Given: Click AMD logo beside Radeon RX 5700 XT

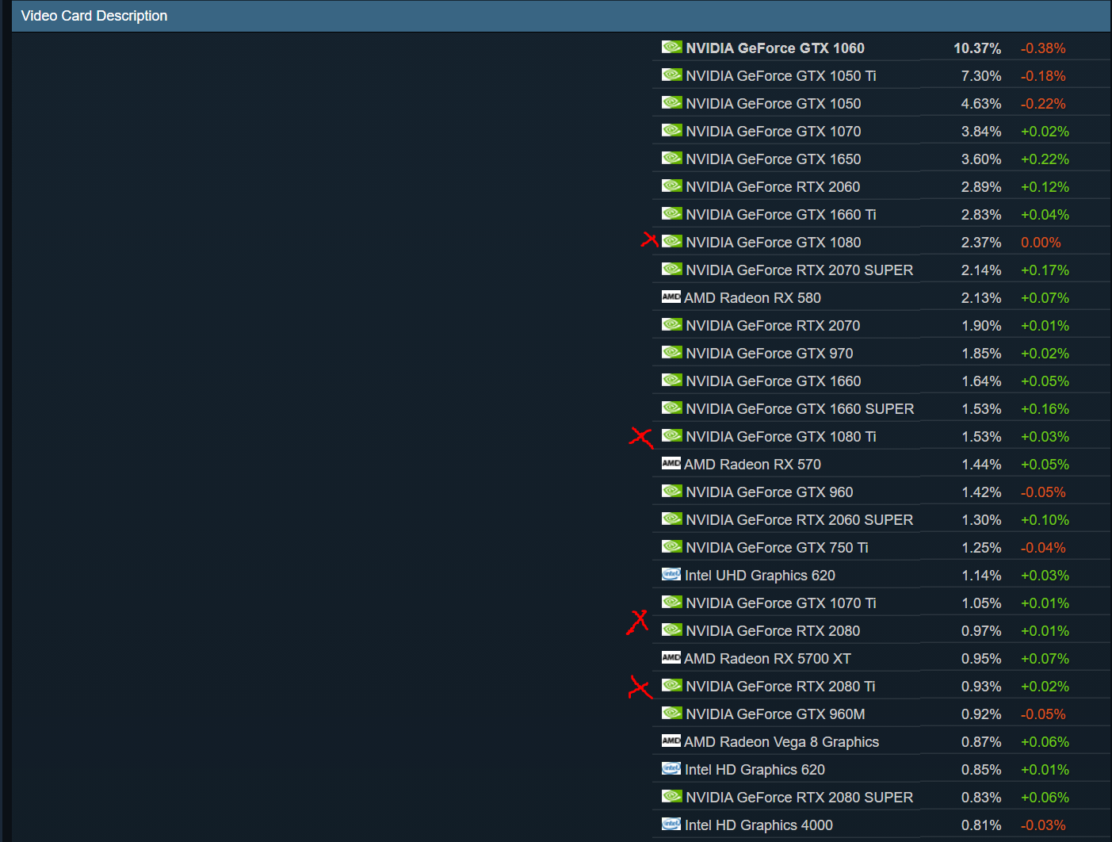Looking at the screenshot, I should click(x=671, y=657).
